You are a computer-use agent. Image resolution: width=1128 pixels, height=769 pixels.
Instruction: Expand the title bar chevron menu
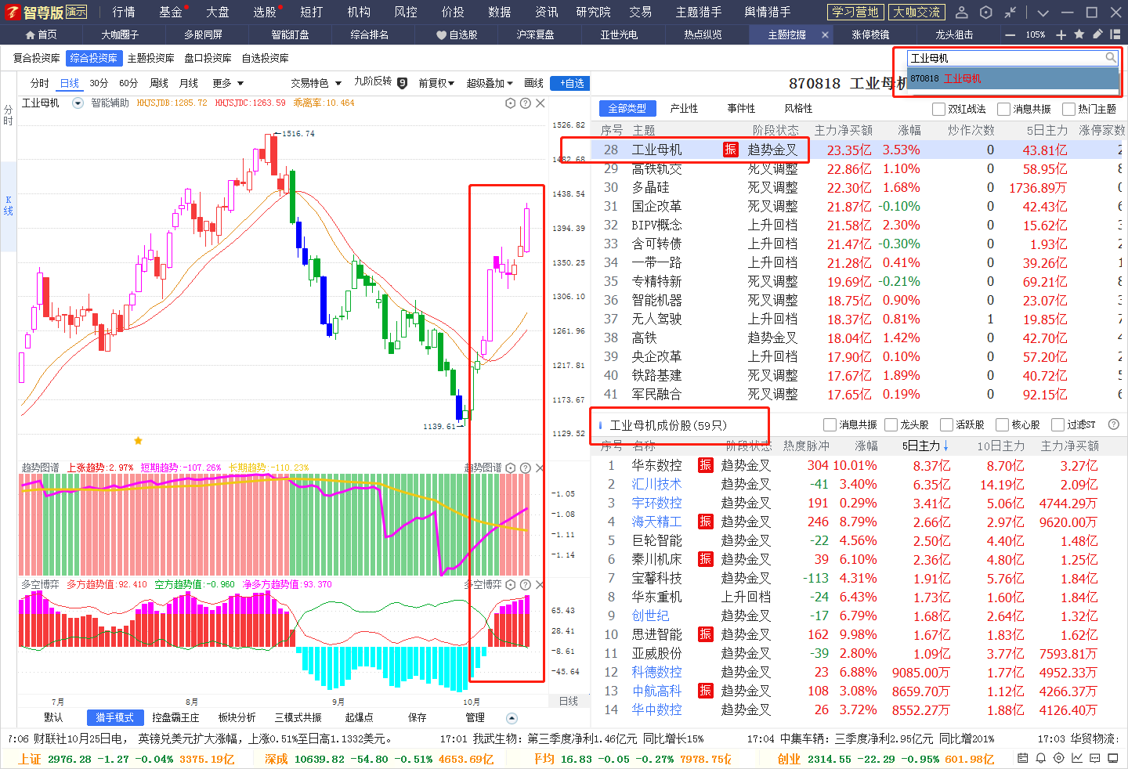(x=1043, y=13)
